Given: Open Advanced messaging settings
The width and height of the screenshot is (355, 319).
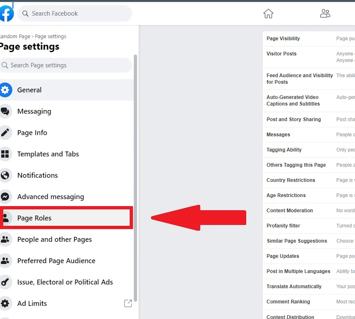Looking at the screenshot, I should [x=67, y=197].
